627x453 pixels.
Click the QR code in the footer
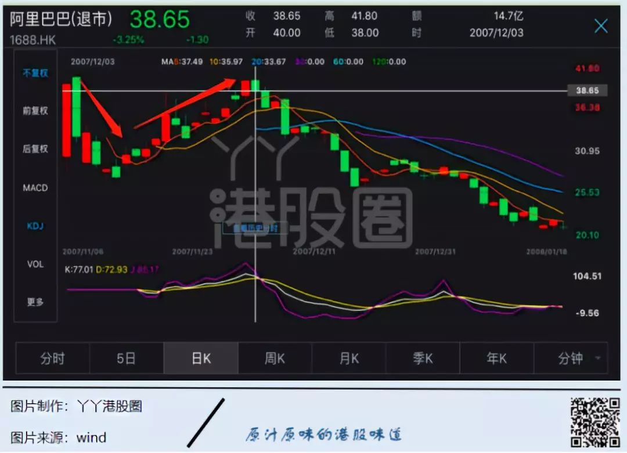595,422
